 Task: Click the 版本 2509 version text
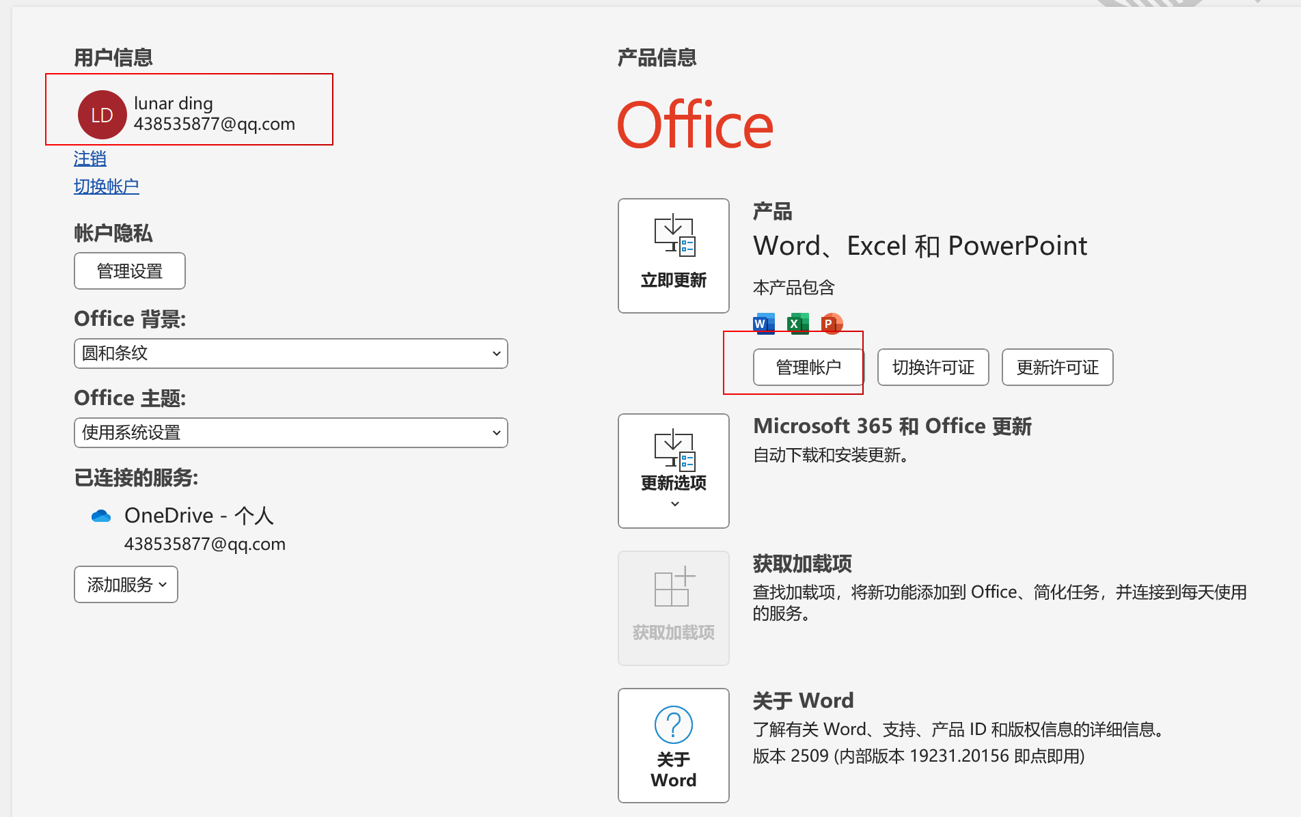[x=919, y=756]
